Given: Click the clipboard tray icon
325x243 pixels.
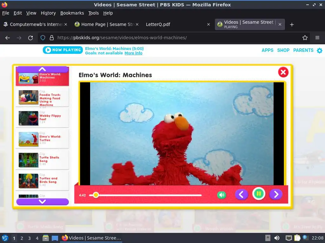Looking at the screenshot, I should tap(297, 238).
